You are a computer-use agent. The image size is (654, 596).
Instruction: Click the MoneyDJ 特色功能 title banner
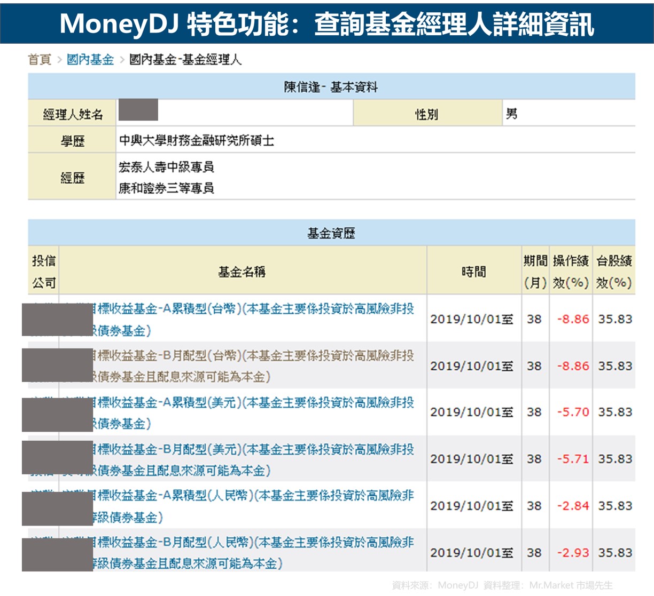(327, 23)
